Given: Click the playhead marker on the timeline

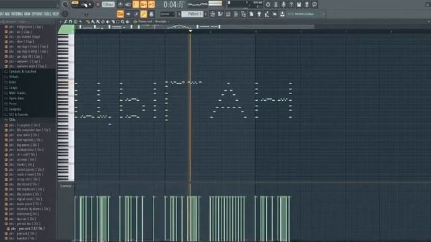Looking at the screenshot, I should click(190, 31).
